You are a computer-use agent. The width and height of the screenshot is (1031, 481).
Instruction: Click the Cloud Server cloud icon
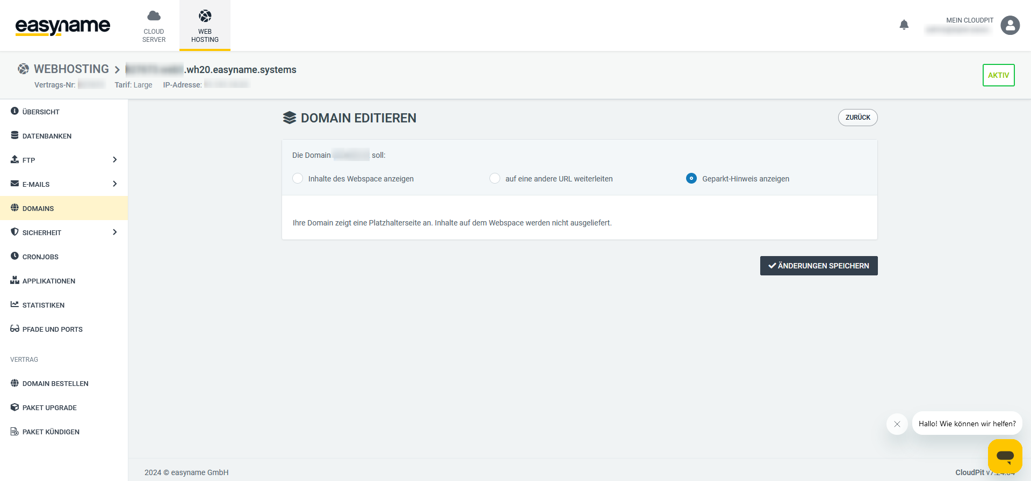154,16
